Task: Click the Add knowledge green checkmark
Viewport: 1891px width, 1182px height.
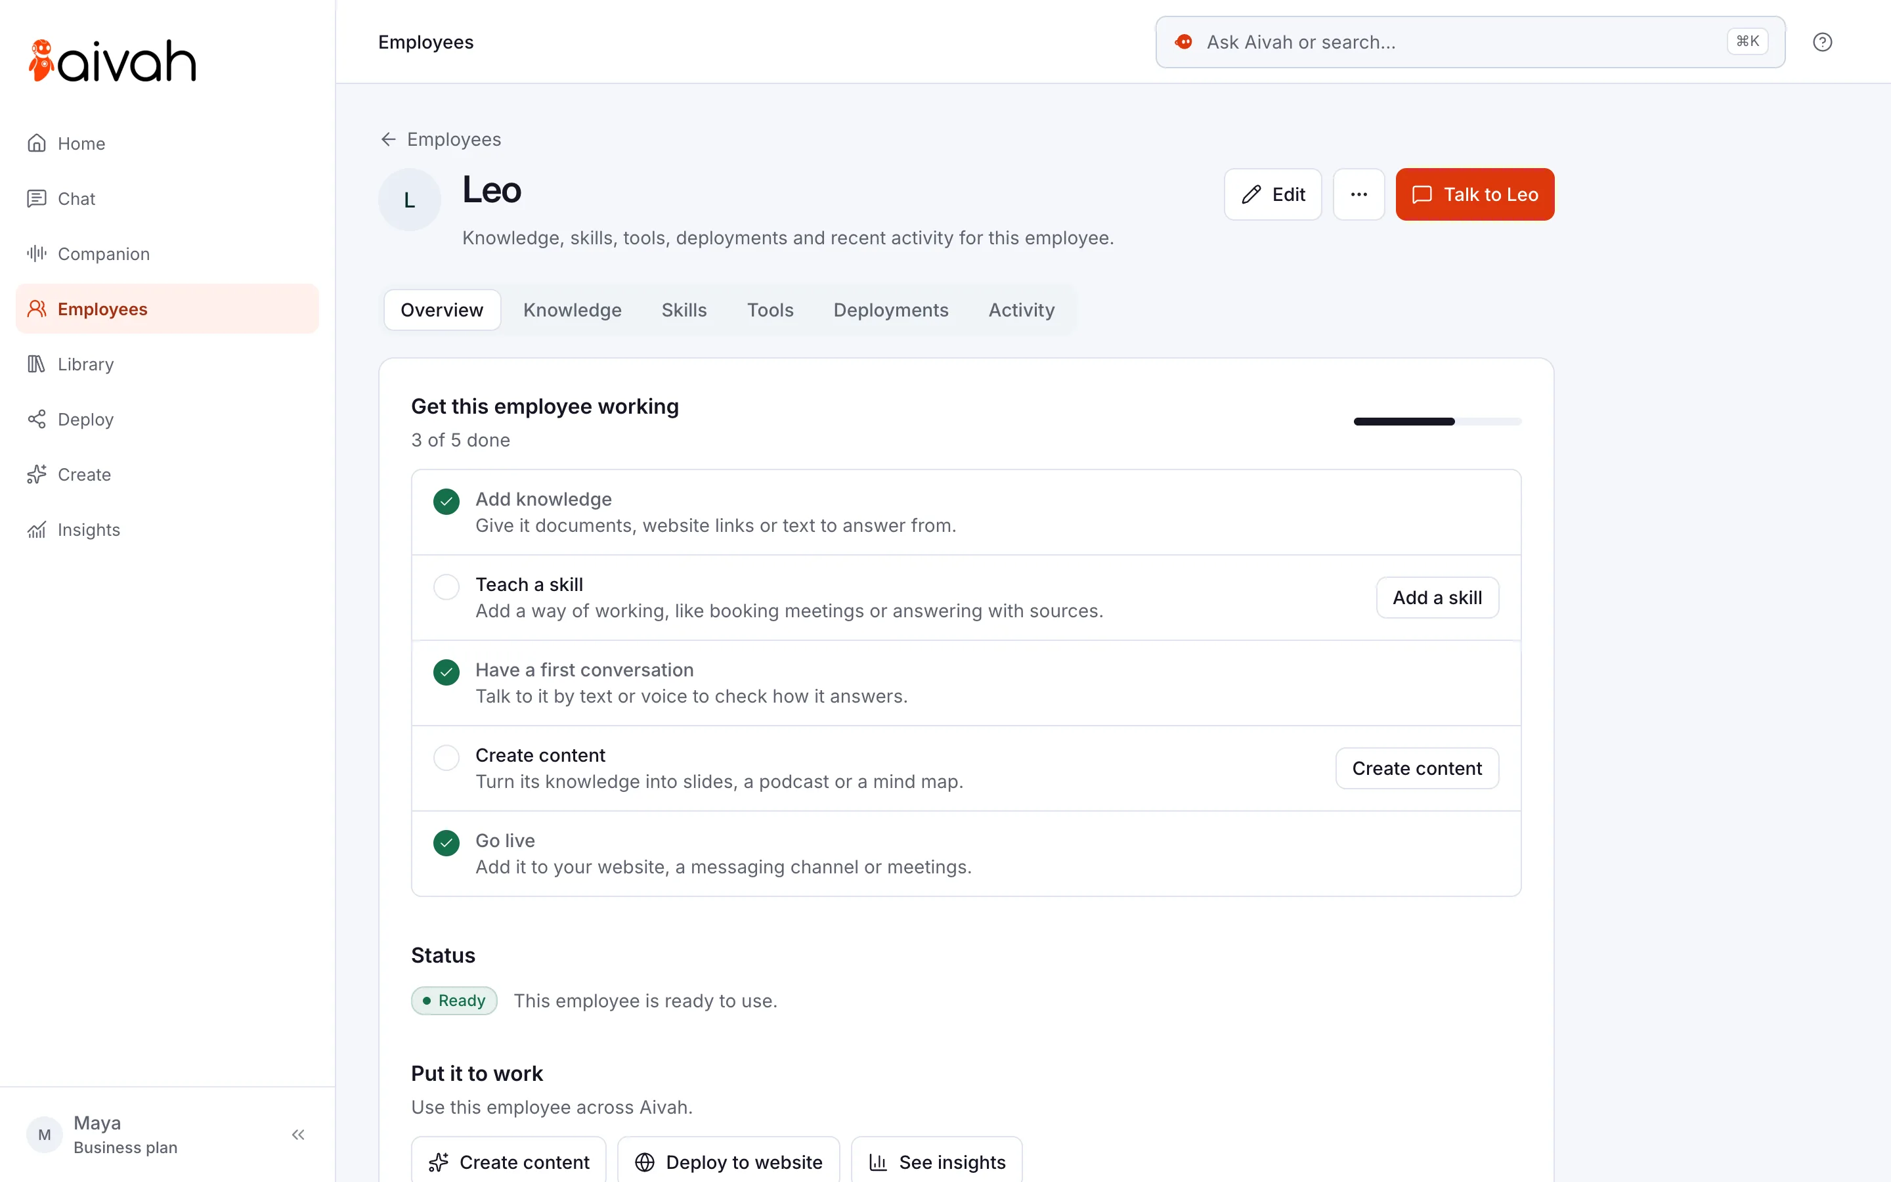Action: pyautogui.click(x=446, y=502)
